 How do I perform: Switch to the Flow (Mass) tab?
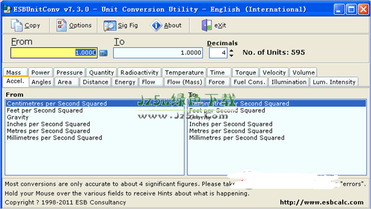(184, 82)
